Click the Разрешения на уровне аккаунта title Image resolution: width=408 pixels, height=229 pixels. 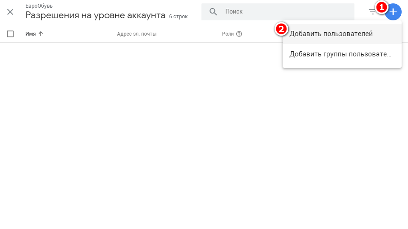(x=96, y=15)
